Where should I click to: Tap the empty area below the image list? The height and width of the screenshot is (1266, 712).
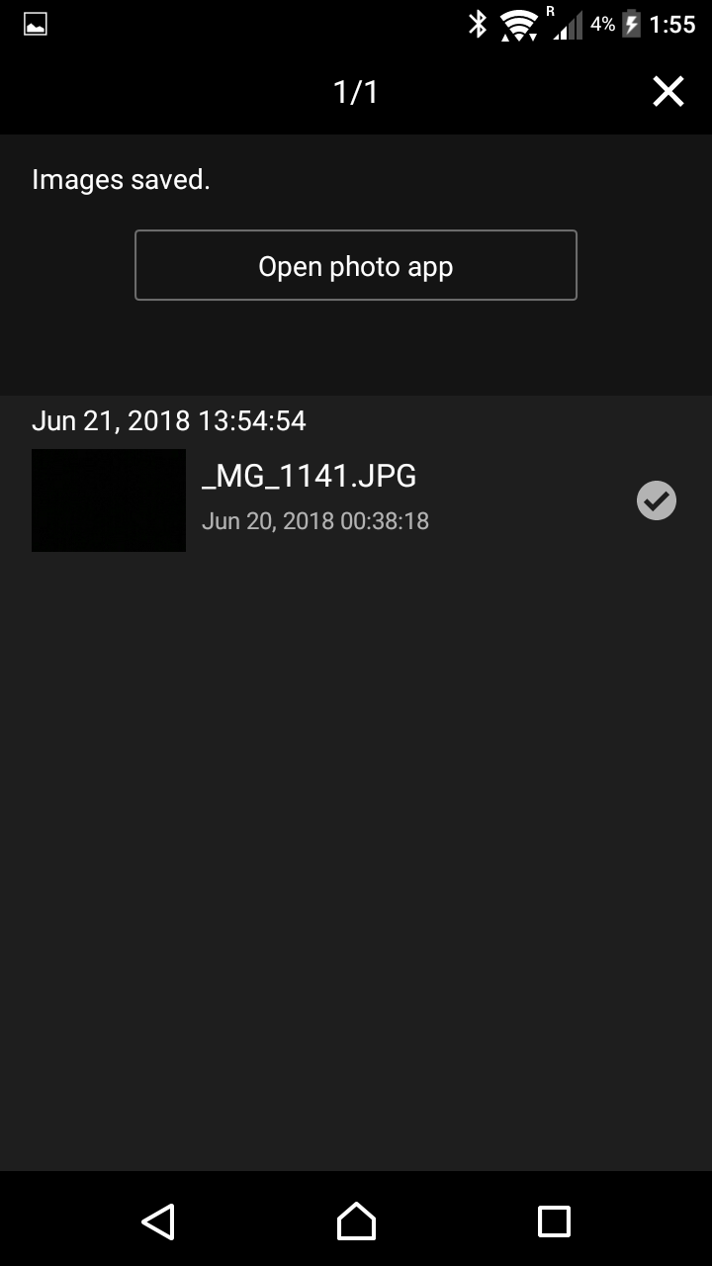pos(356,860)
